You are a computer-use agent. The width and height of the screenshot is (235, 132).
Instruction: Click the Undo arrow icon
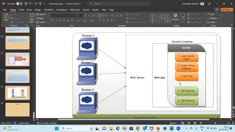pos(30,4)
